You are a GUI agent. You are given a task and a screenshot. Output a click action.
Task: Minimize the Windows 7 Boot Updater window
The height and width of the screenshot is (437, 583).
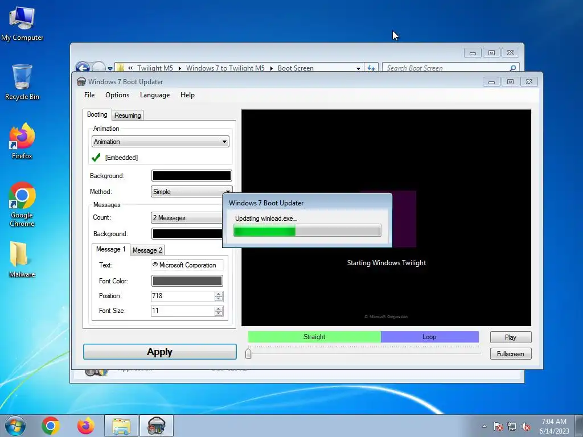(x=491, y=82)
